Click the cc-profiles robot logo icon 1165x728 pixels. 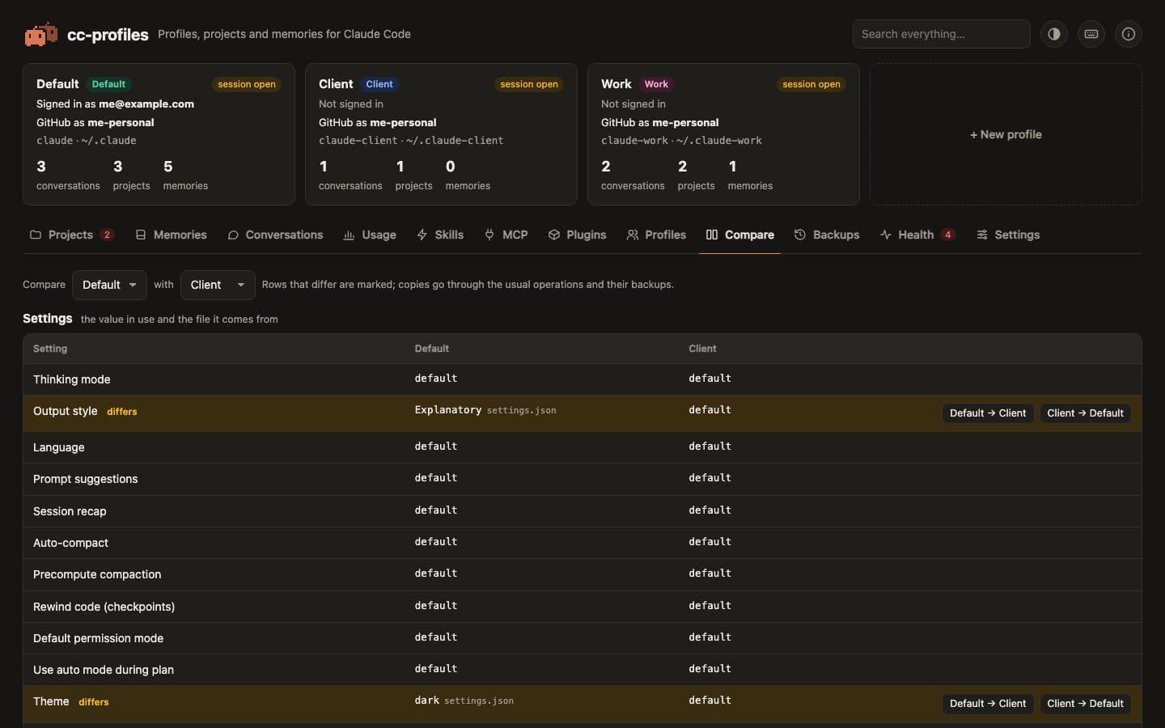coord(40,34)
